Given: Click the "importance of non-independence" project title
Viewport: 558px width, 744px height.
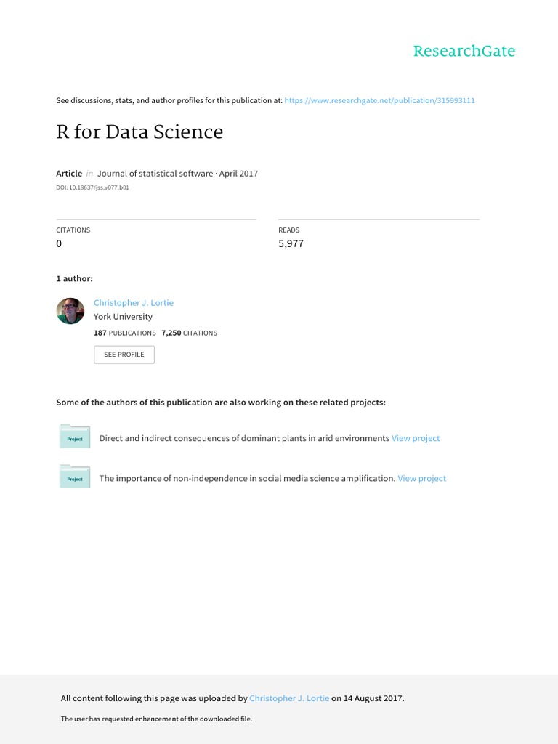Looking at the screenshot, I should tap(247, 478).
